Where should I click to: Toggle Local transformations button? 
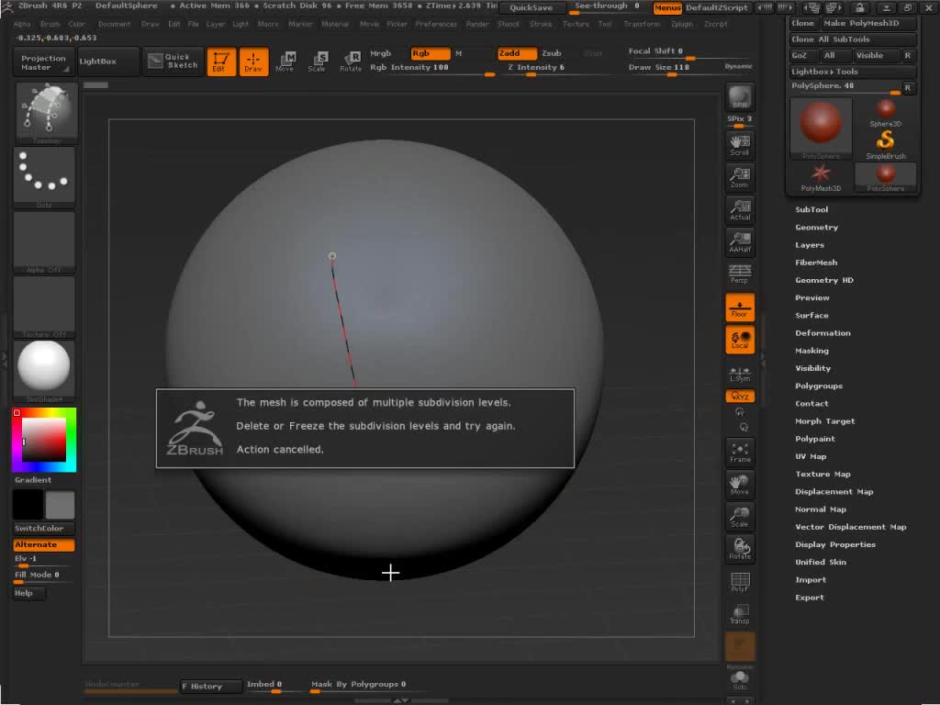click(740, 340)
